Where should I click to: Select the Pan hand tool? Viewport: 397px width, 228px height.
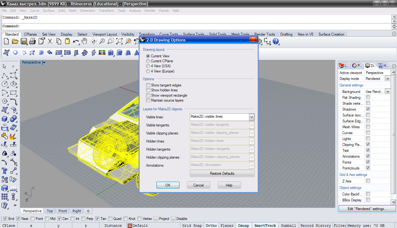[x=84, y=42]
